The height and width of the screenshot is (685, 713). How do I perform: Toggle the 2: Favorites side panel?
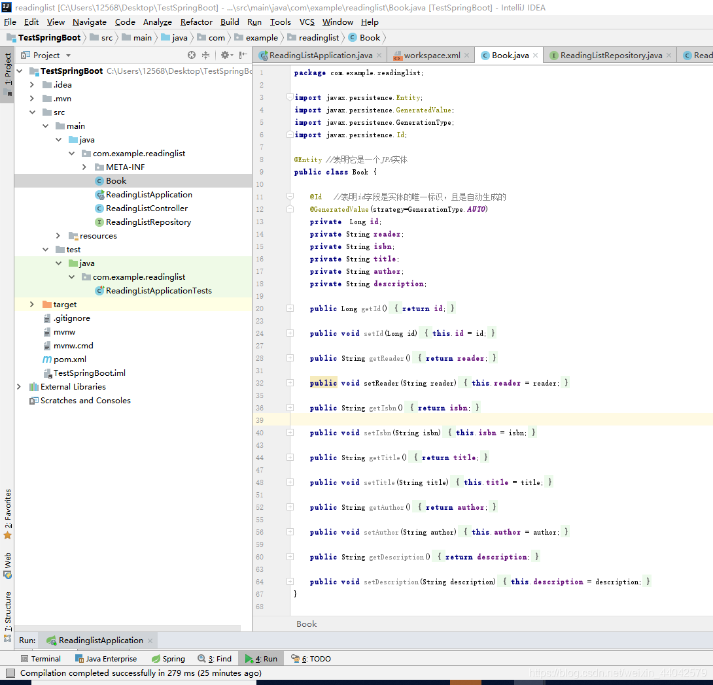tap(8, 514)
